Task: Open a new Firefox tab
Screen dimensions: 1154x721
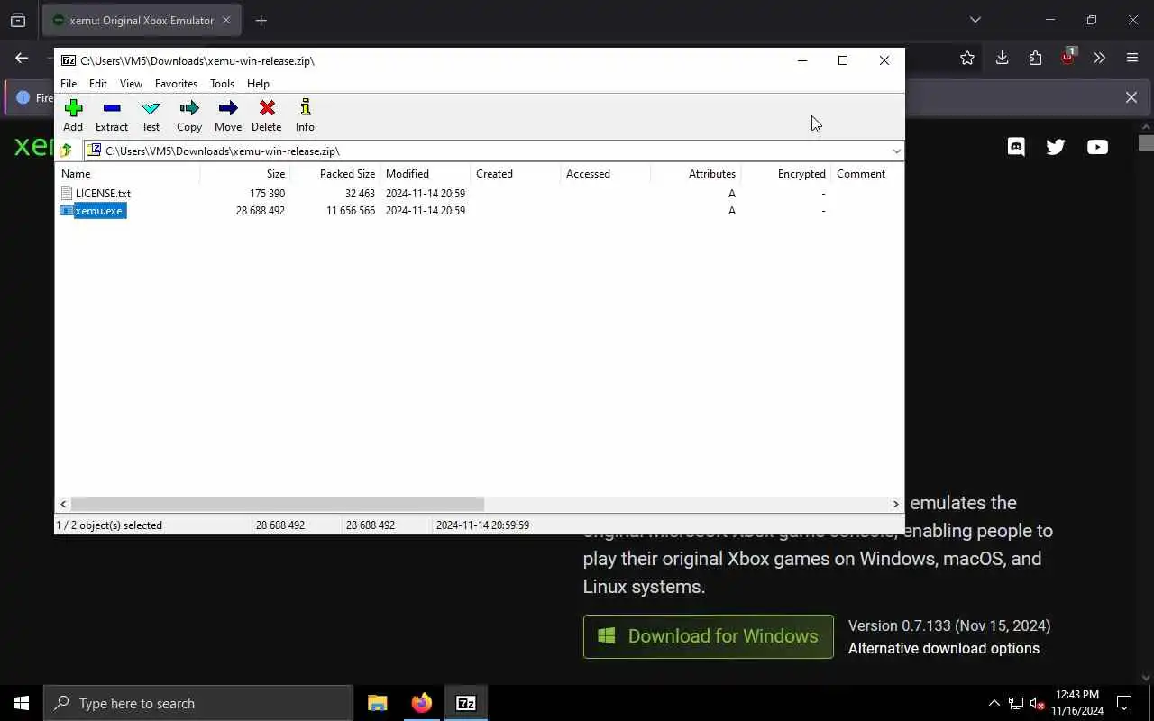Action: (x=261, y=20)
